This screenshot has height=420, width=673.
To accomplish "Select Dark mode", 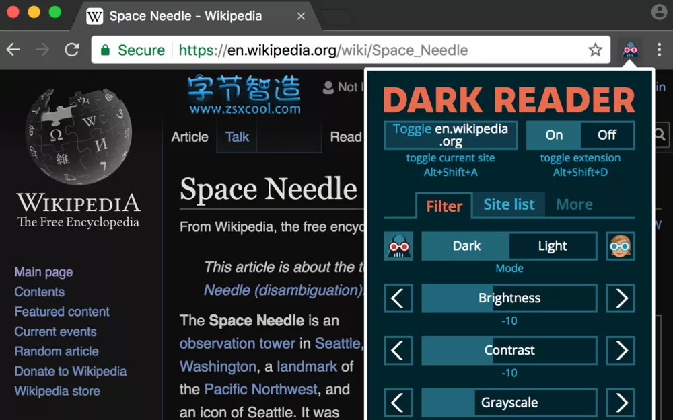I will [x=466, y=246].
